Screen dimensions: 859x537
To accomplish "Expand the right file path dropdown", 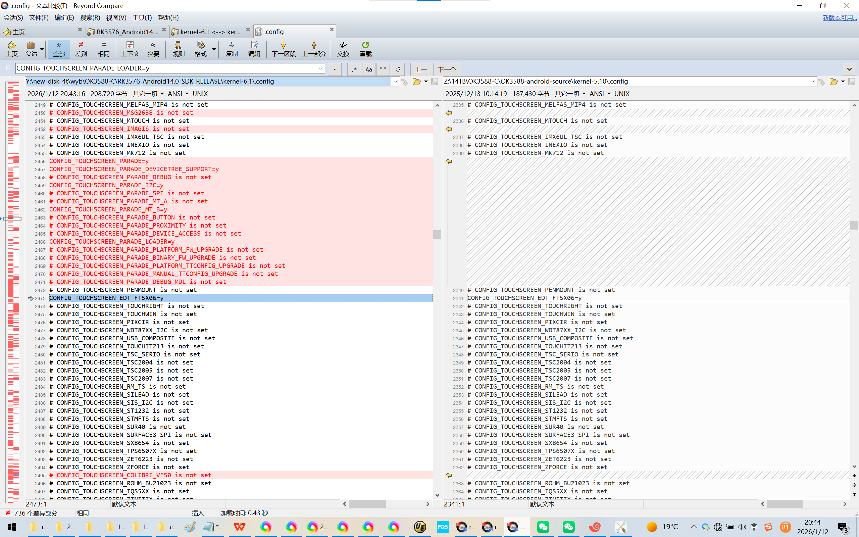I will coord(812,82).
